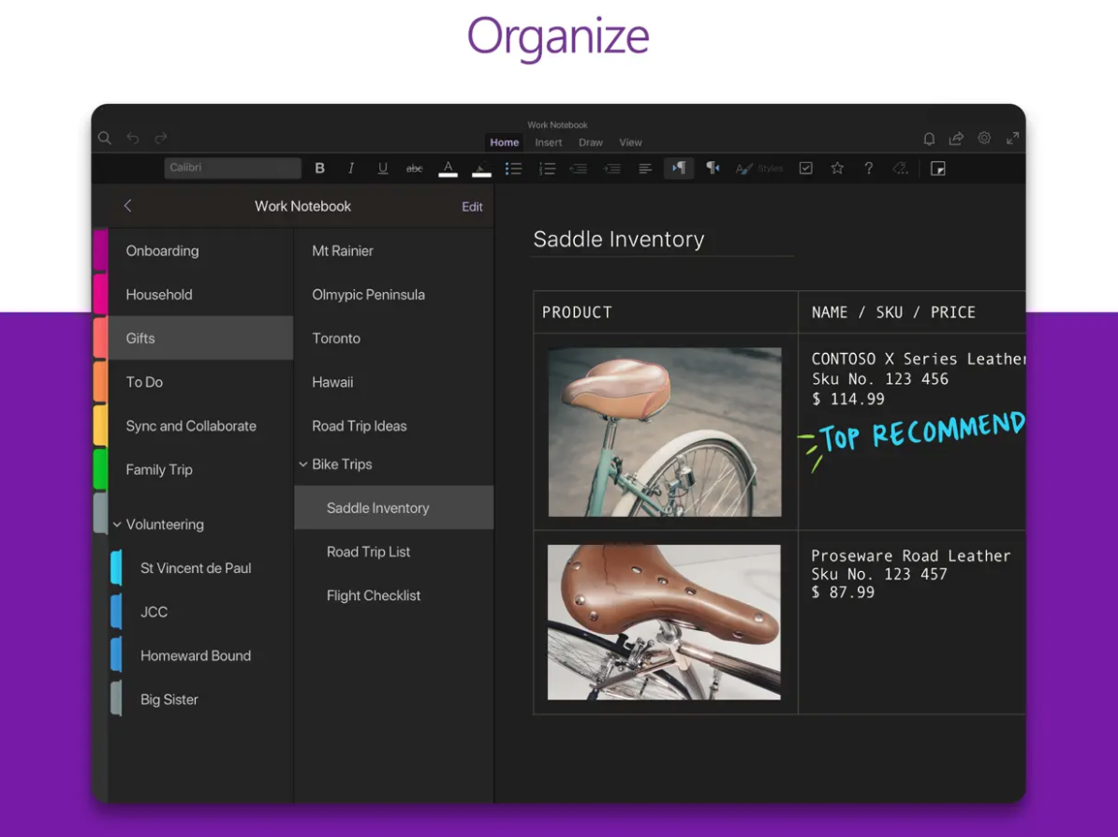Insert a numbered list

(547, 169)
